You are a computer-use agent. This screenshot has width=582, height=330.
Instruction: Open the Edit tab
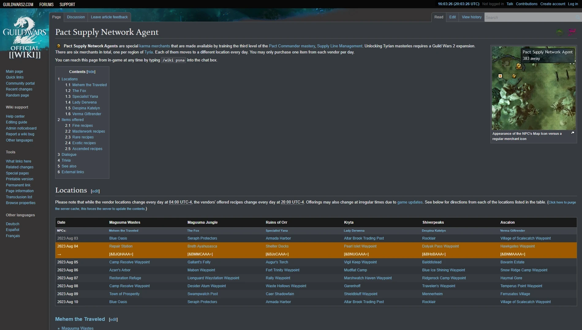tap(452, 17)
